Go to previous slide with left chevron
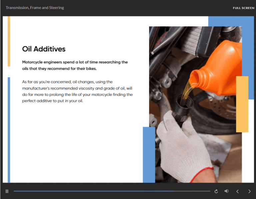This screenshot has height=199, width=256. tap(238, 191)
